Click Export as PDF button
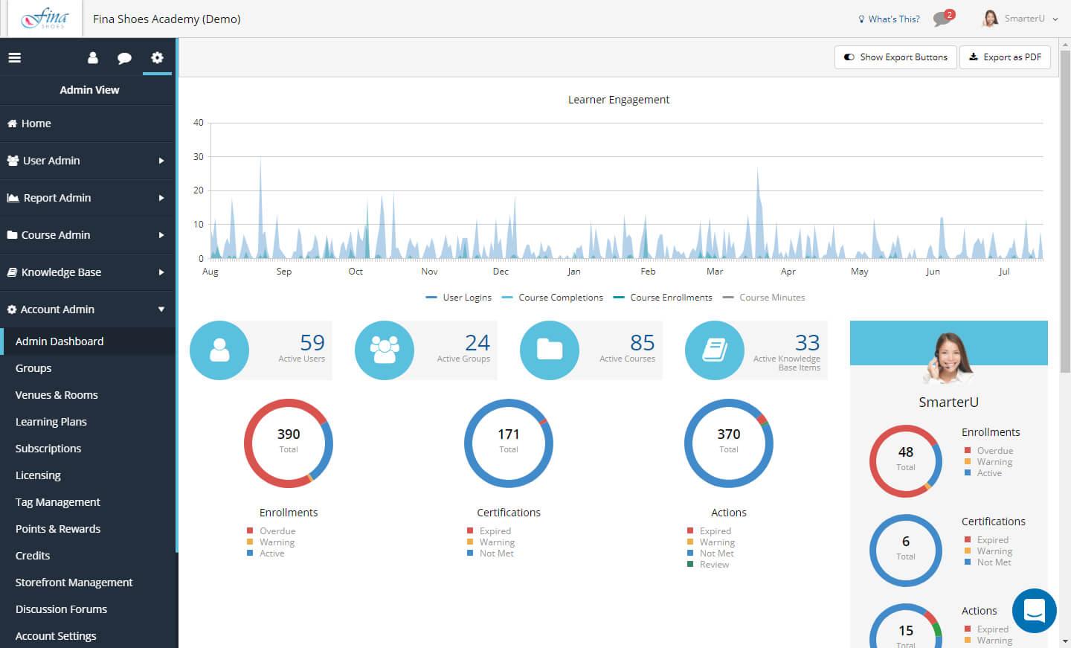Image resolution: width=1071 pixels, height=648 pixels. click(1005, 57)
